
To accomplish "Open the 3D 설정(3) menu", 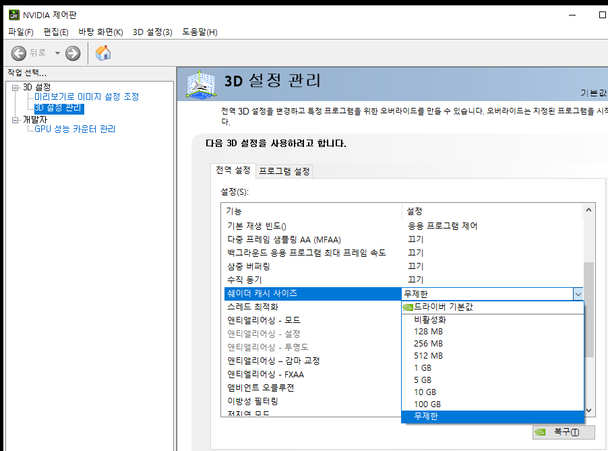I will tap(152, 32).
